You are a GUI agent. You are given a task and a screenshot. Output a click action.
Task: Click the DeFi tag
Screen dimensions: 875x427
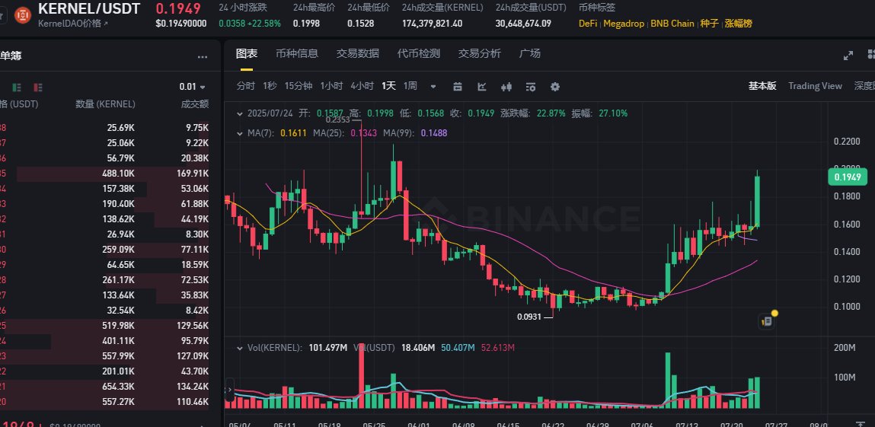(588, 24)
